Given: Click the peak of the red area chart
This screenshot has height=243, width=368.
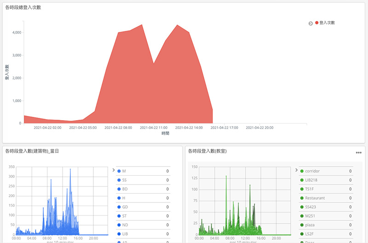Looking at the screenshot, I should tap(142, 25).
